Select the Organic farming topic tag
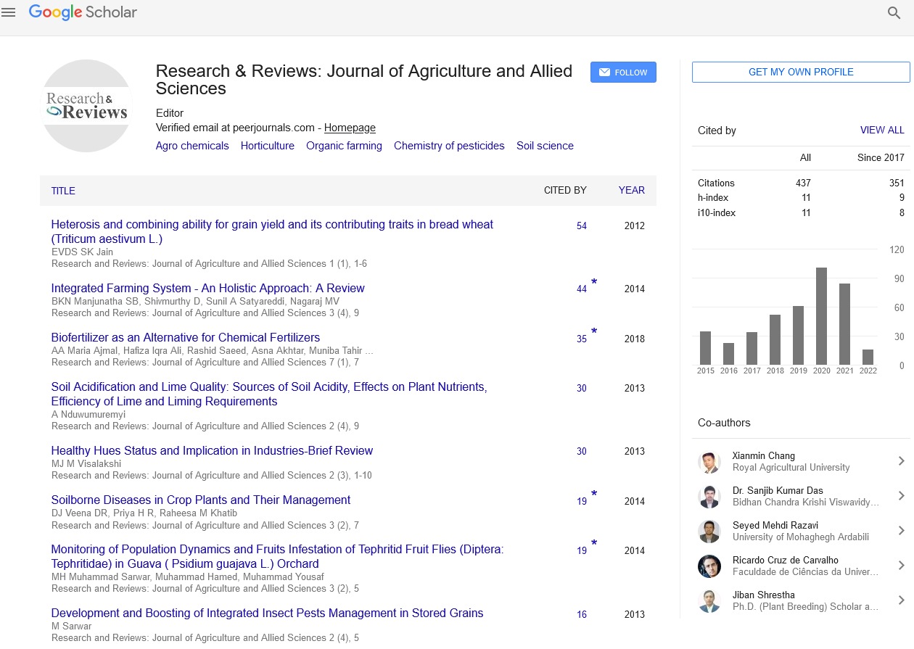Image resolution: width=914 pixels, height=649 pixels. point(344,146)
